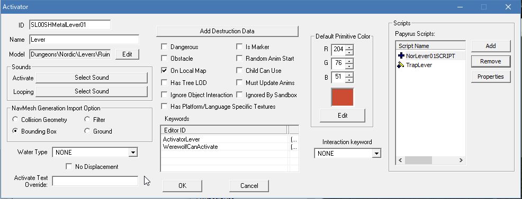The height and width of the screenshot is (199, 522).
Task: Click Edit under Default Primitive Color
Action: point(342,116)
